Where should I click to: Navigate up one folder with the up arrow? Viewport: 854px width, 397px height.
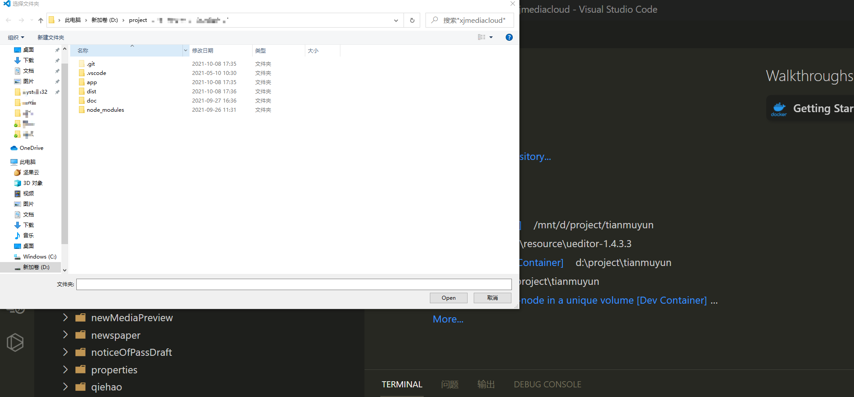point(40,20)
